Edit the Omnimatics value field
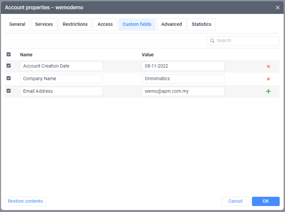 [183, 79]
